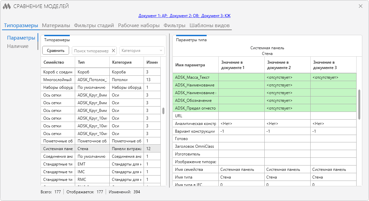The width and height of the screenshot is (369, 201).
Task: Click the Пометочное об. type cell
Action: (x=92, y=141)
